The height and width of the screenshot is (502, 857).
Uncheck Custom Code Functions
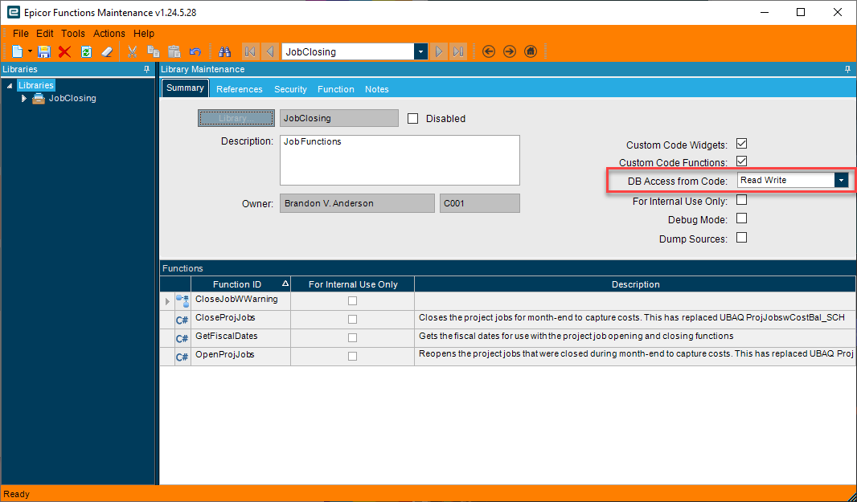(x=742, y=161)
